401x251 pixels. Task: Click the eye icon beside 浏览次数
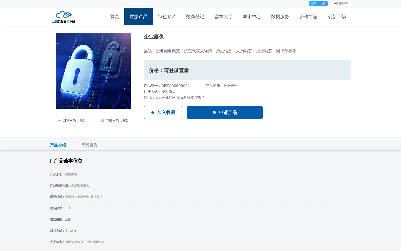[x=60, y=121]
